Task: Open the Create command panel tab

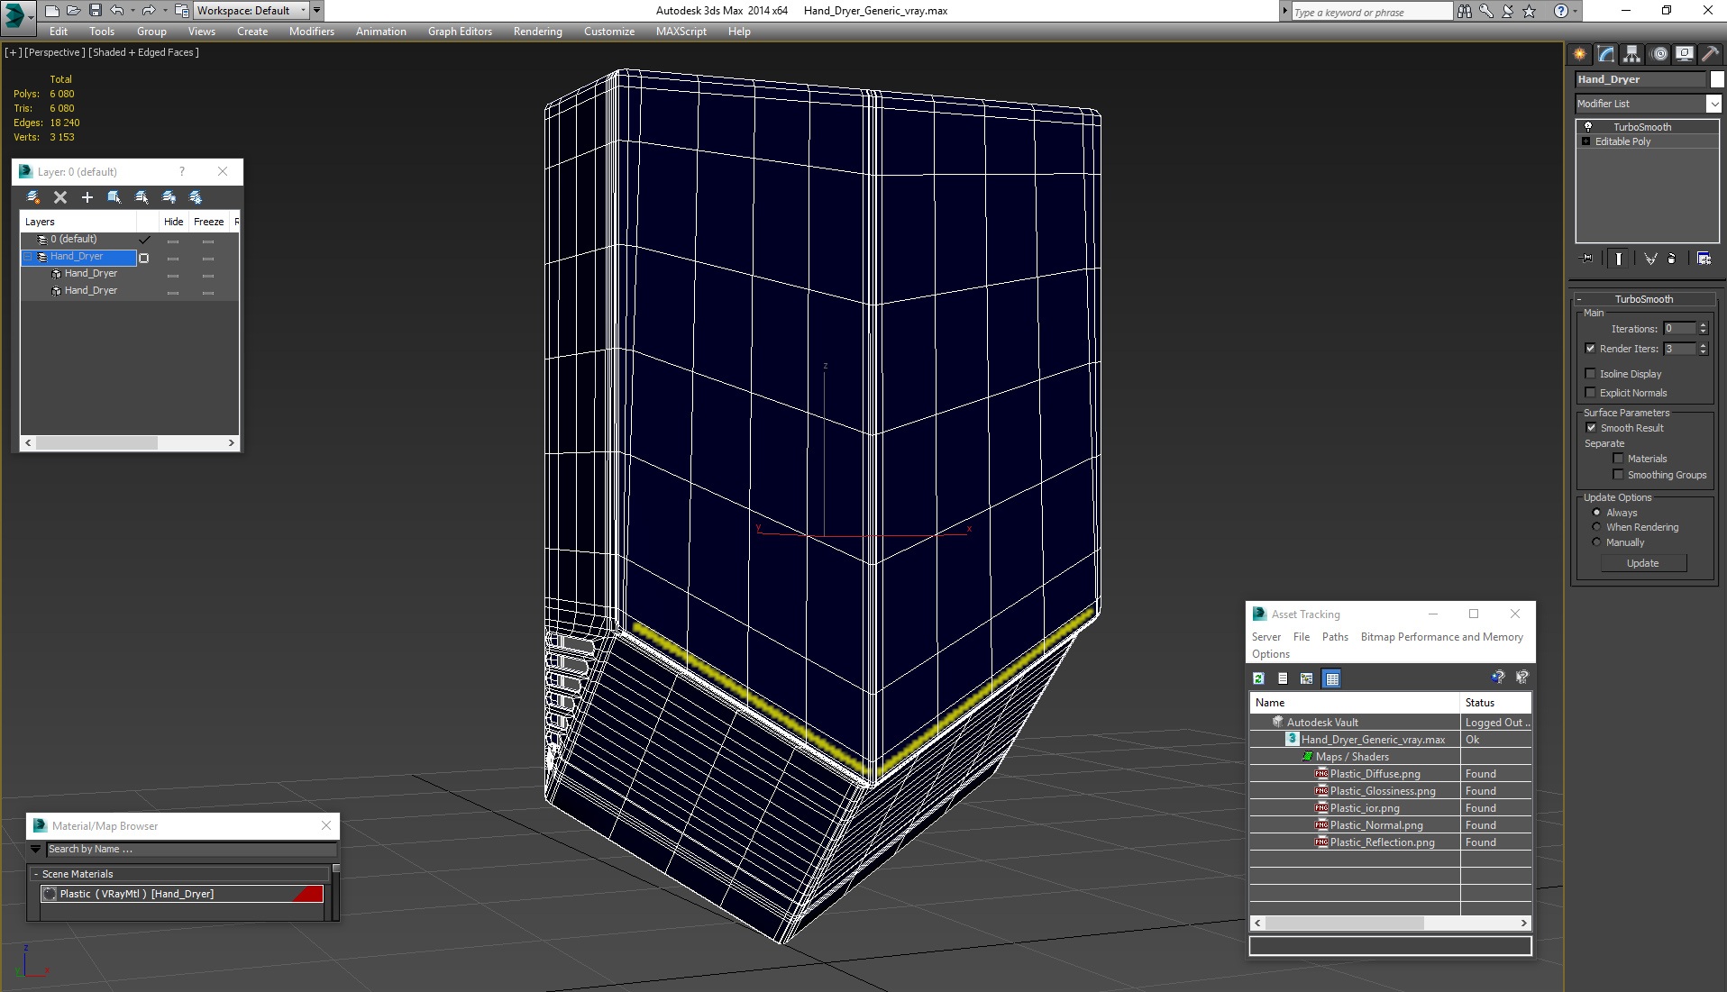Action: pyautogui.click(x=1580, y=54)
